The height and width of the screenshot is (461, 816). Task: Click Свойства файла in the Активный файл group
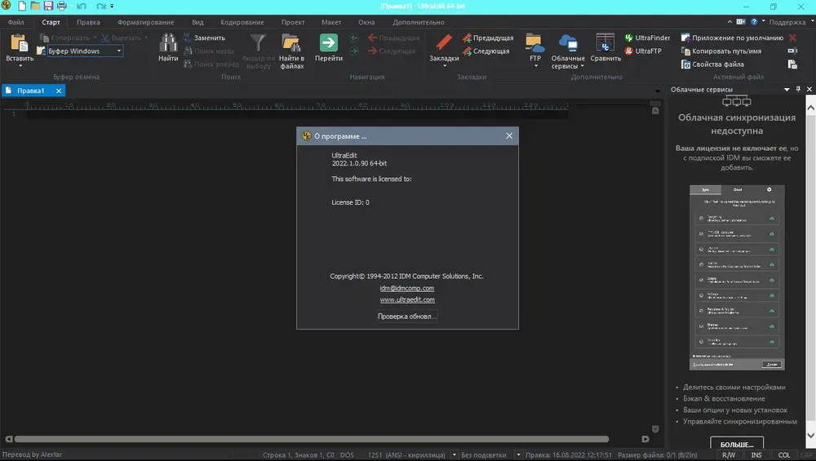point(712,64)
